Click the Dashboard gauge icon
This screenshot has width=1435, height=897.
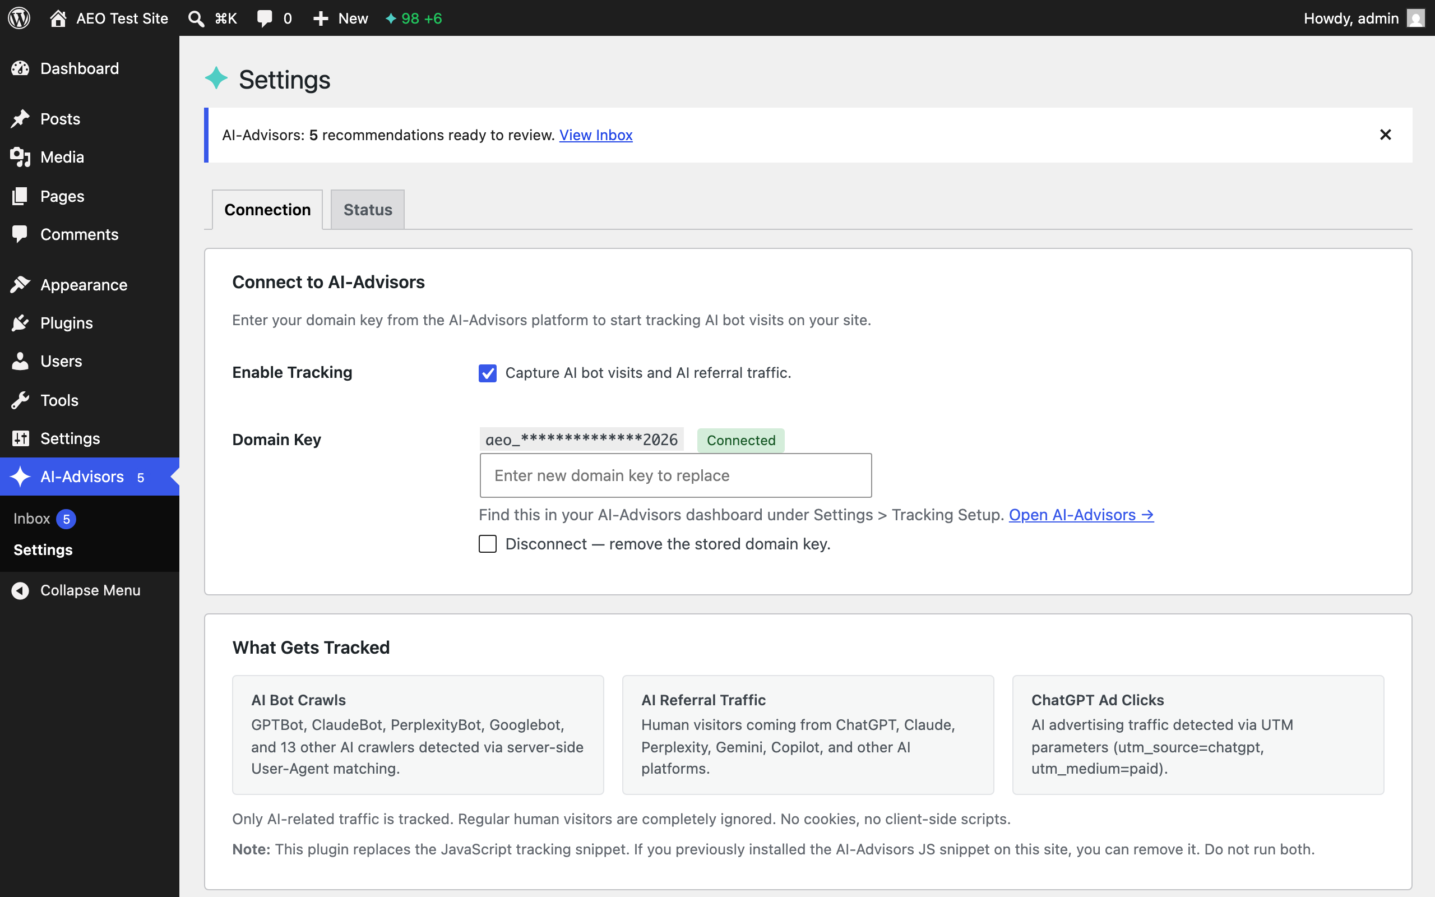20,68
